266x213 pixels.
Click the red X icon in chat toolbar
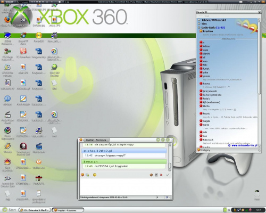(x=161, y=175)
